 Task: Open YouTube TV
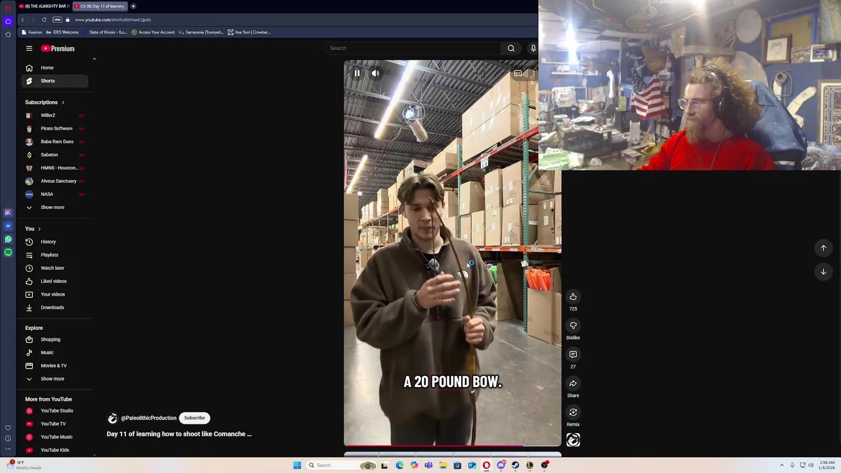[55, 424]
